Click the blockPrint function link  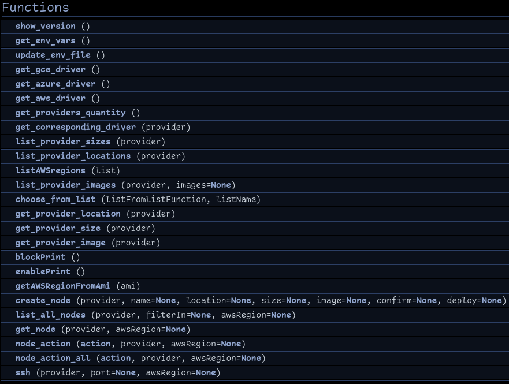[x=40, y=257]
